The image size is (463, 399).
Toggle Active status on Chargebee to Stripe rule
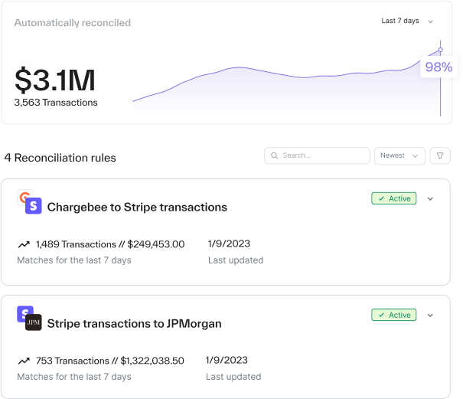tap(394, 198)
